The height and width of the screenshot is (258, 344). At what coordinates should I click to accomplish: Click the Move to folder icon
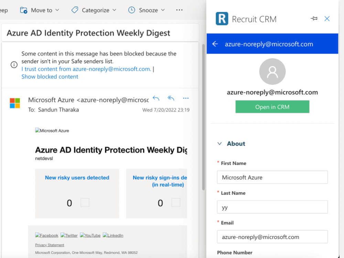tap(23, 10)
